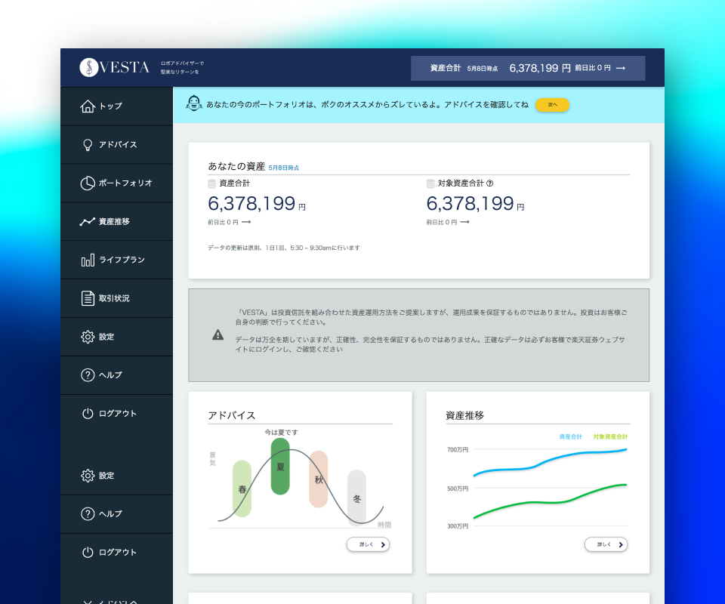Click the ロボアドバイザーで tagline in the header
Image resolution: width=725 pixels, height=604 pixels.
(x=182, y=63)
